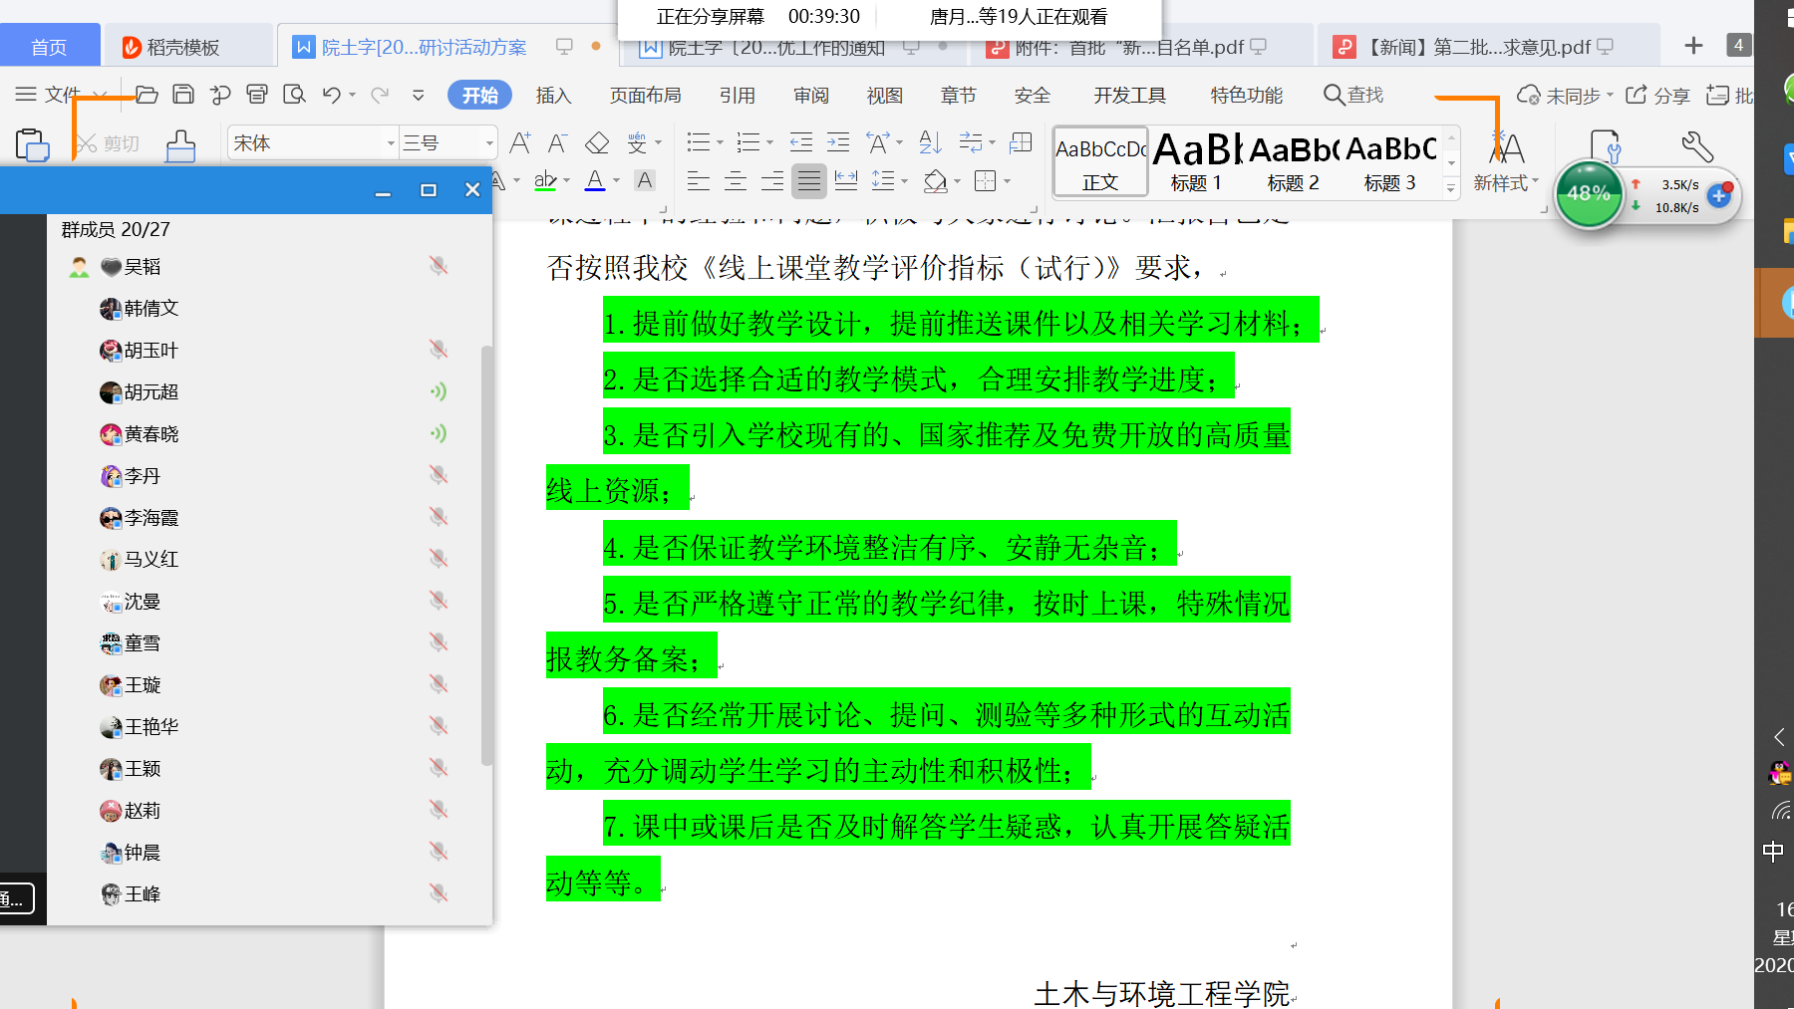Viewport: 1794px width, 1009px height.
Task: Open the 页面布局 ribbon tab
Action: click(x=645, y=96)
